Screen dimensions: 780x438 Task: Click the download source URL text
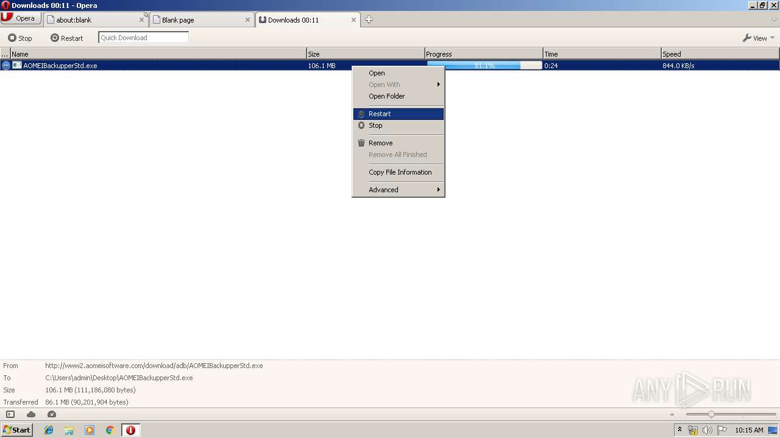pyautogui.click(x=154, y=366)
